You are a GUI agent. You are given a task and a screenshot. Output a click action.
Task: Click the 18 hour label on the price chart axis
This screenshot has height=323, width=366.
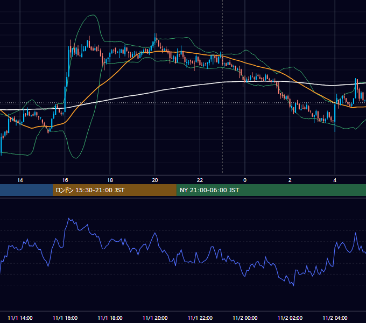click(x=110, y=180)
